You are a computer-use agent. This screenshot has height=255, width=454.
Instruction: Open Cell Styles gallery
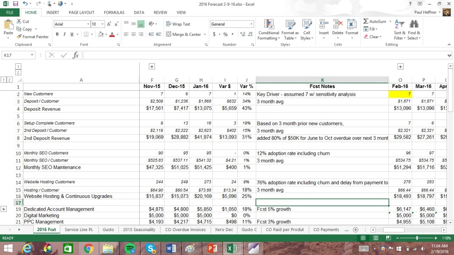(307, 30)
